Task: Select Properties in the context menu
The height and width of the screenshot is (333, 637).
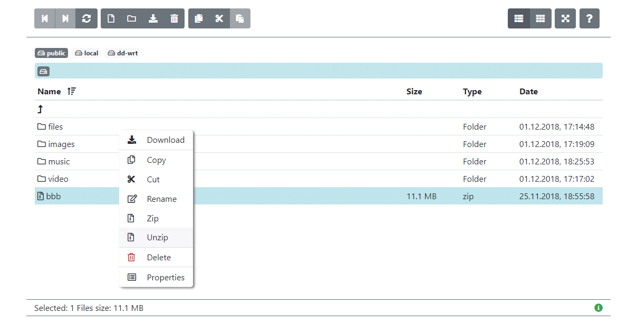Action: click(x=166, y=277)
